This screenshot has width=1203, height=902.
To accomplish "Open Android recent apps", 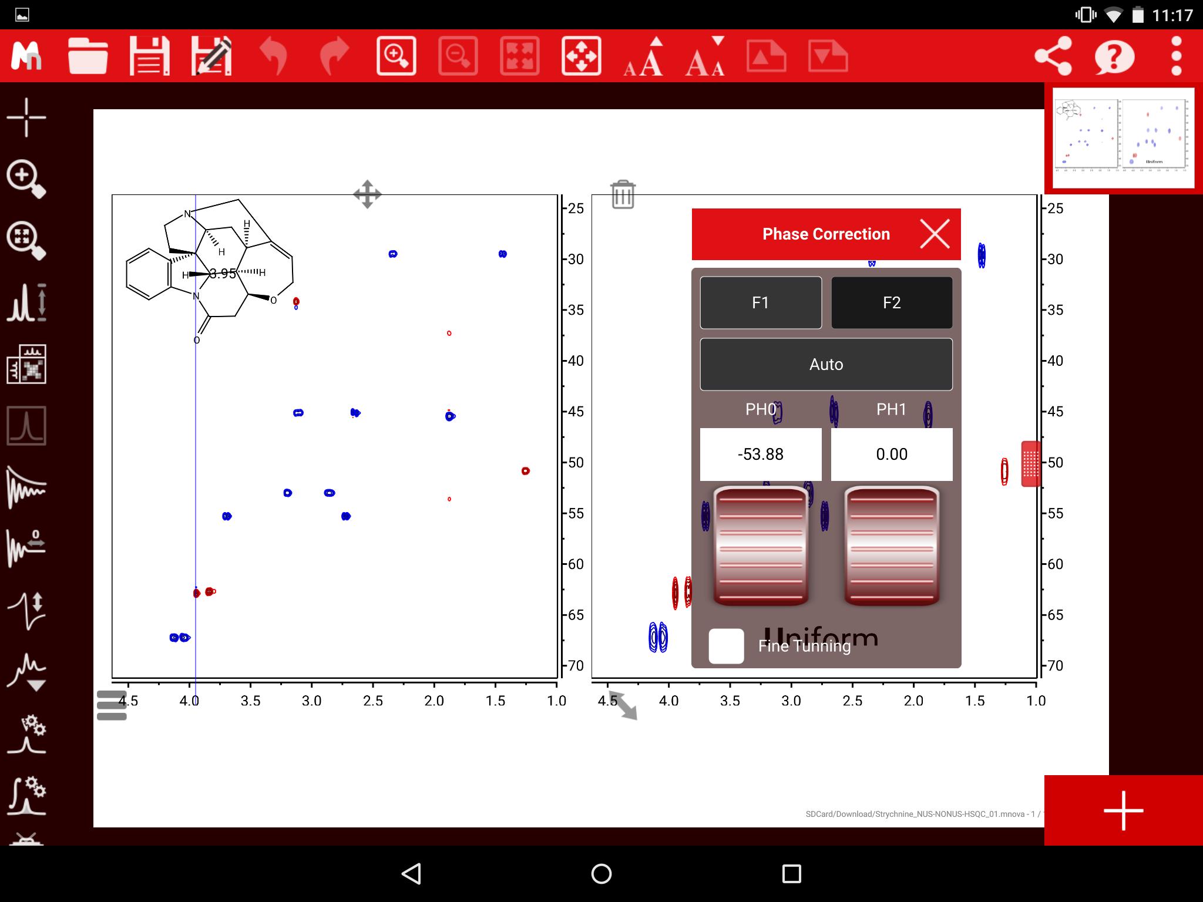I will pos(791,873).
